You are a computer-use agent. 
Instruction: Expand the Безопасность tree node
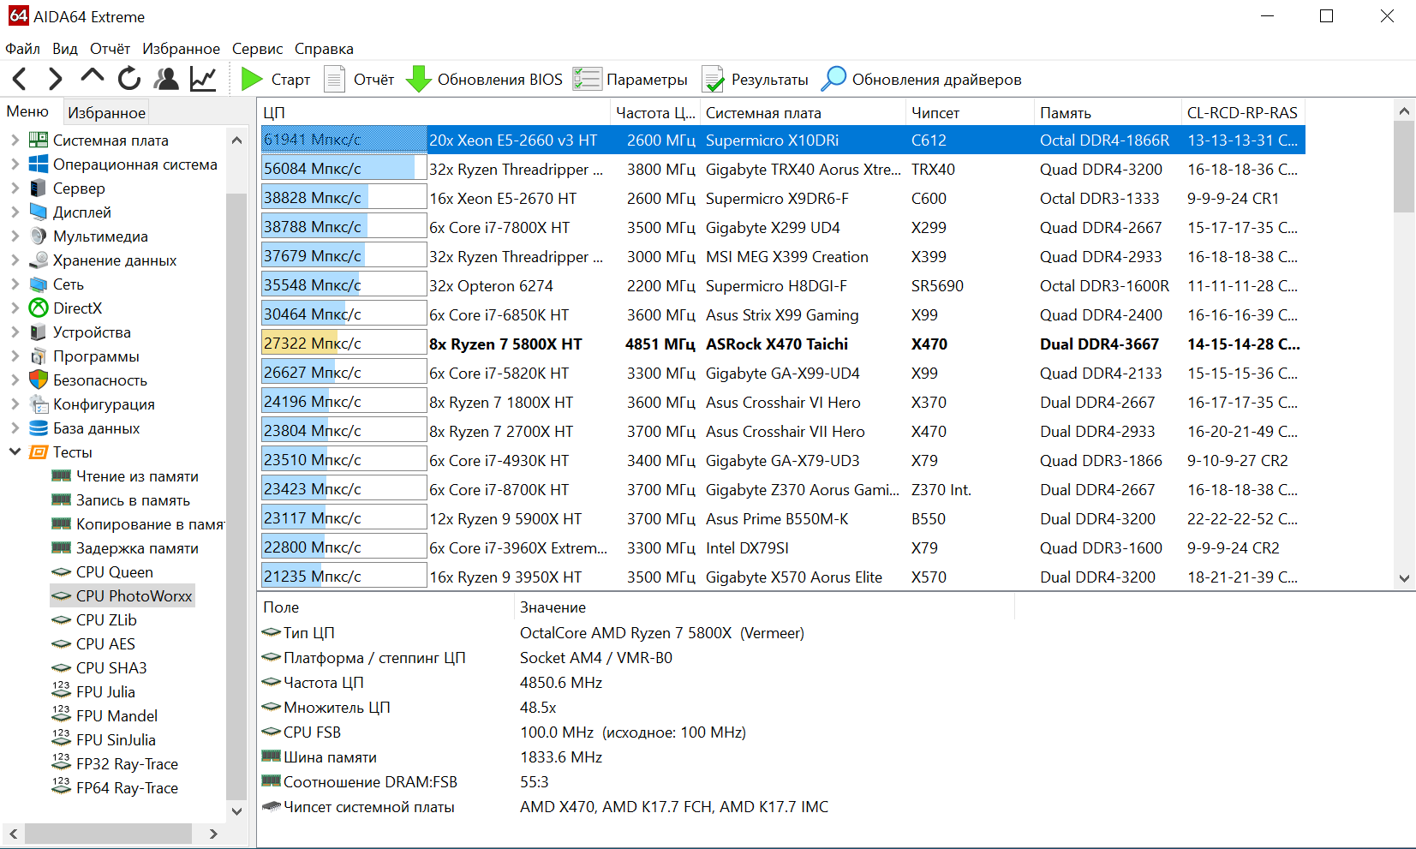click(15, 380)
